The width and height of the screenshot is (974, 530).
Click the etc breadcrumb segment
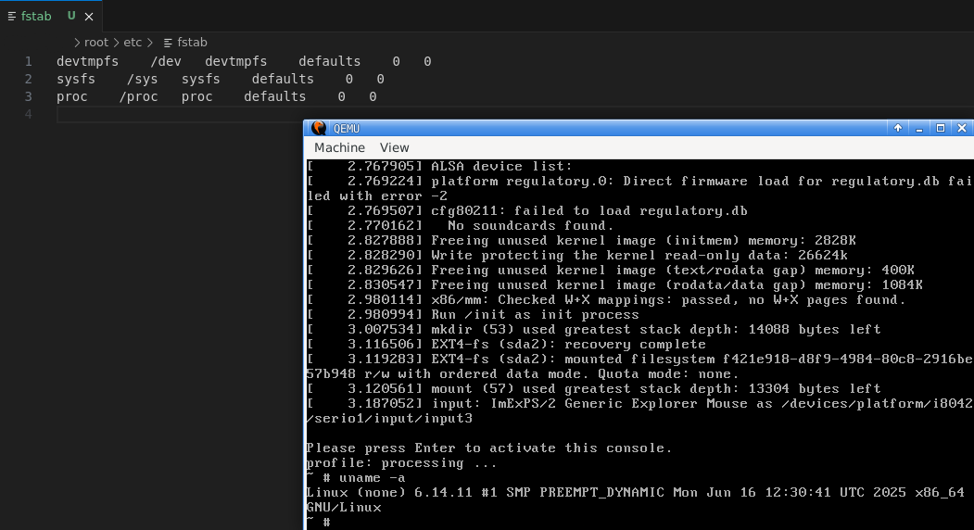point(133,43)
